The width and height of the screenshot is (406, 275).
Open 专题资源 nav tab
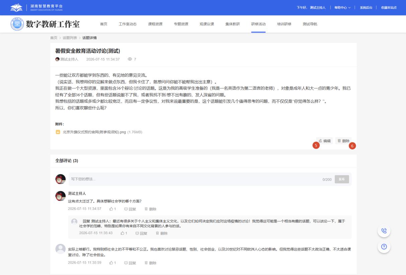click(x=181, y=24)
